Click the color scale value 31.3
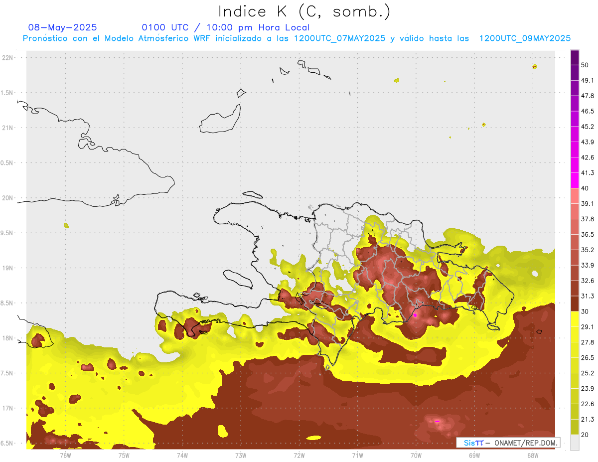Screen dimensions: 598x462 tap(587, 296)
